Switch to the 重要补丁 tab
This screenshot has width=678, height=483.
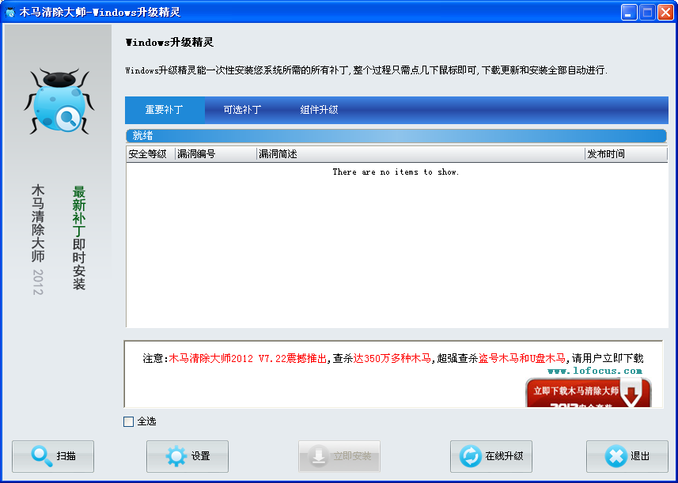point(165,110)
